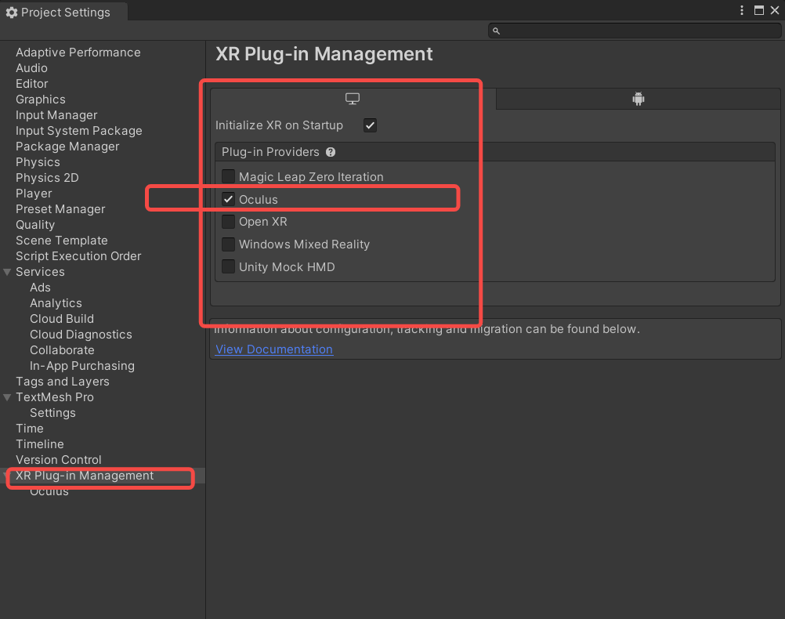The image size is (785, 619).
Task: Select Cloud Diagnostics service
Action: tap(81, 335)
